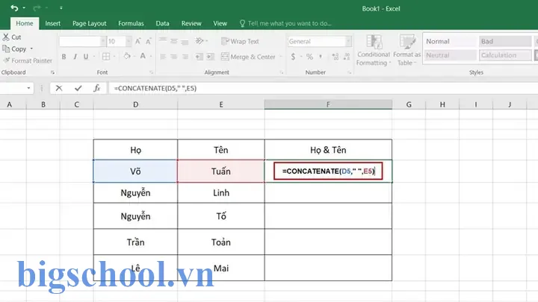Open the General number format dropdown

(x=348, y=42)
